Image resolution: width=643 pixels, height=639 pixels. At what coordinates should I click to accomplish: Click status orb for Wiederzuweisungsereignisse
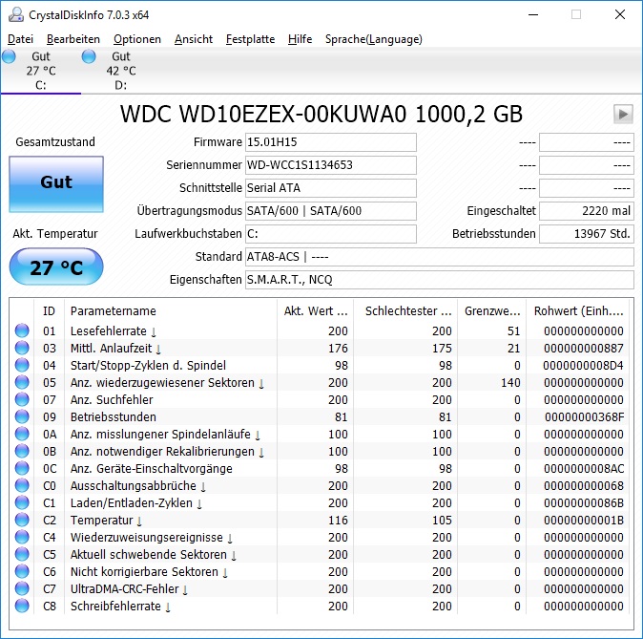point(22,538)
